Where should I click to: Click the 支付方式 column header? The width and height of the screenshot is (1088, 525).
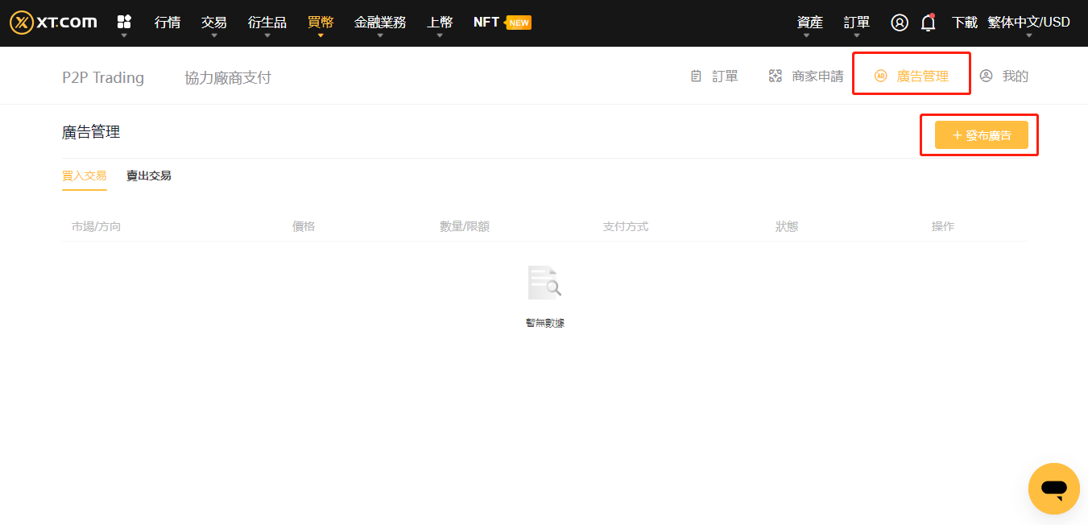(x=626, y=226)
